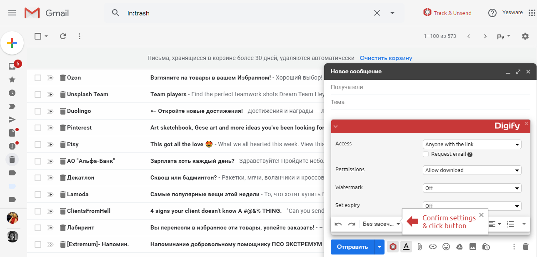Insert link in compose toolbar

433,247
